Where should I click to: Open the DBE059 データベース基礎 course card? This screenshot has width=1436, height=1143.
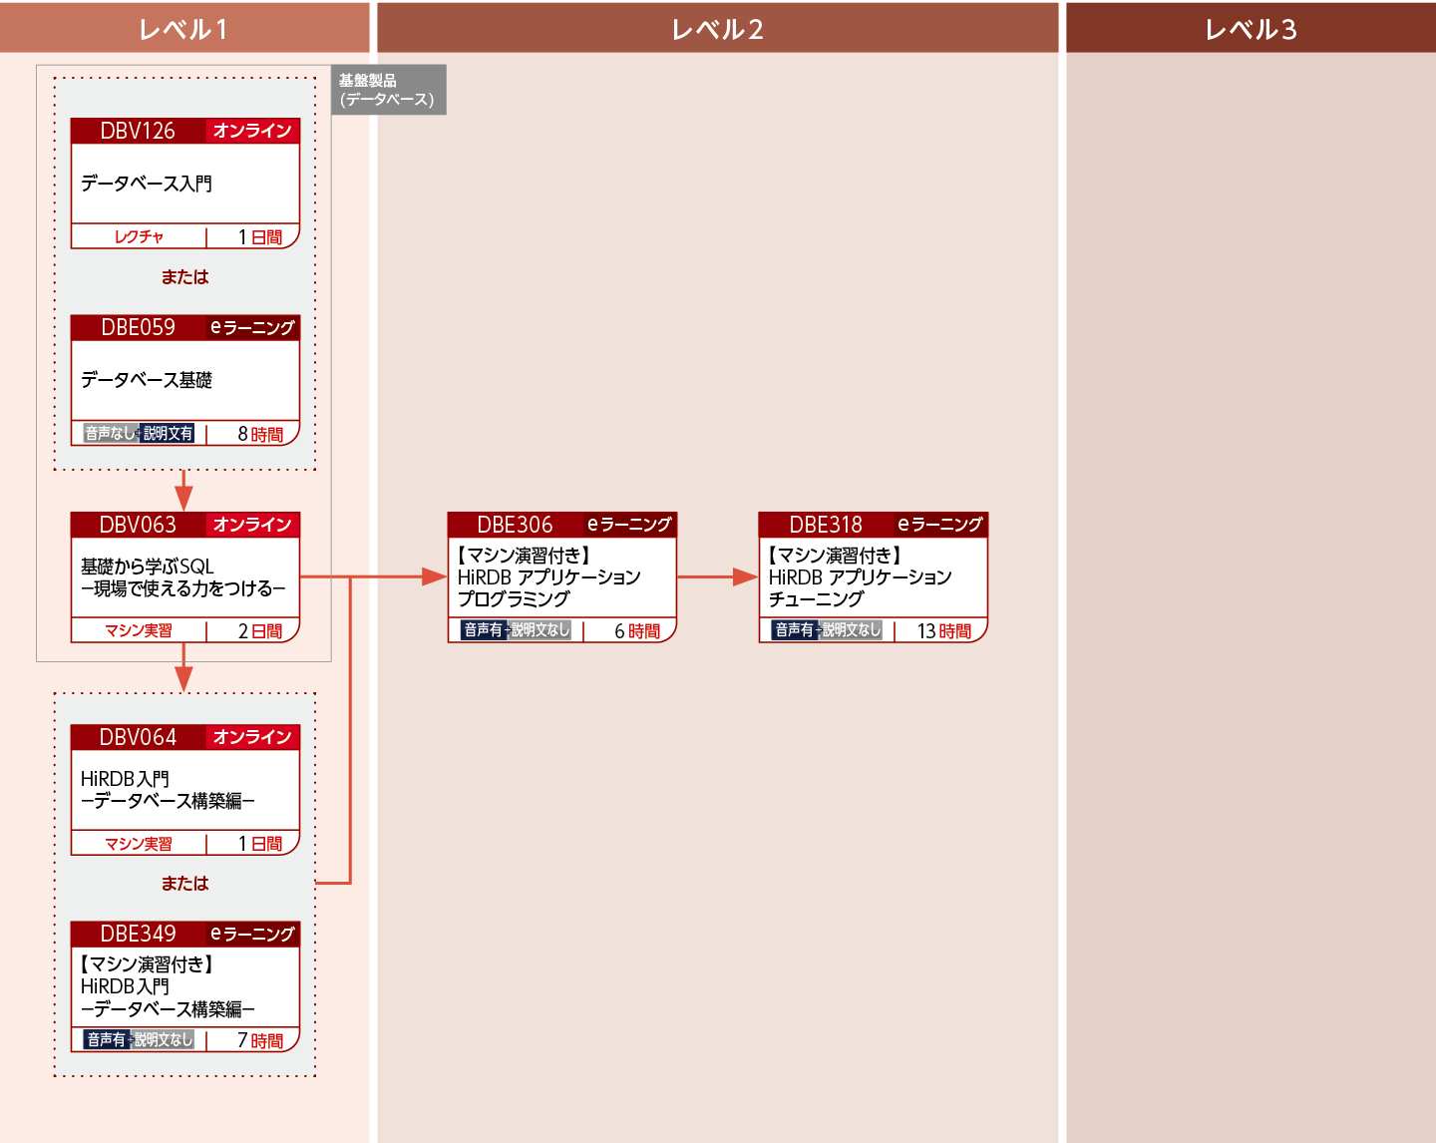[x=185, y=380]
